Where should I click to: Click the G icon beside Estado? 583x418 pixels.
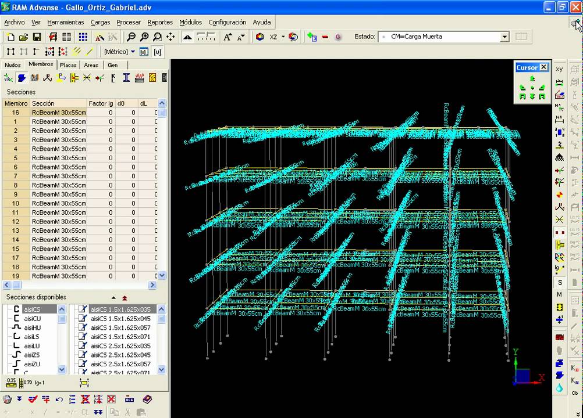click(338, 37)
